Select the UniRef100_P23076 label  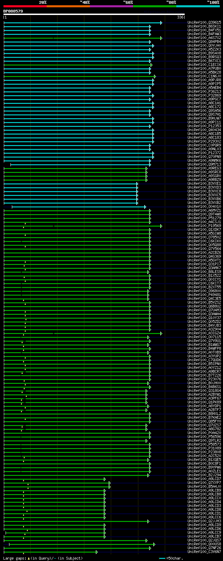[x=204, y=379]
